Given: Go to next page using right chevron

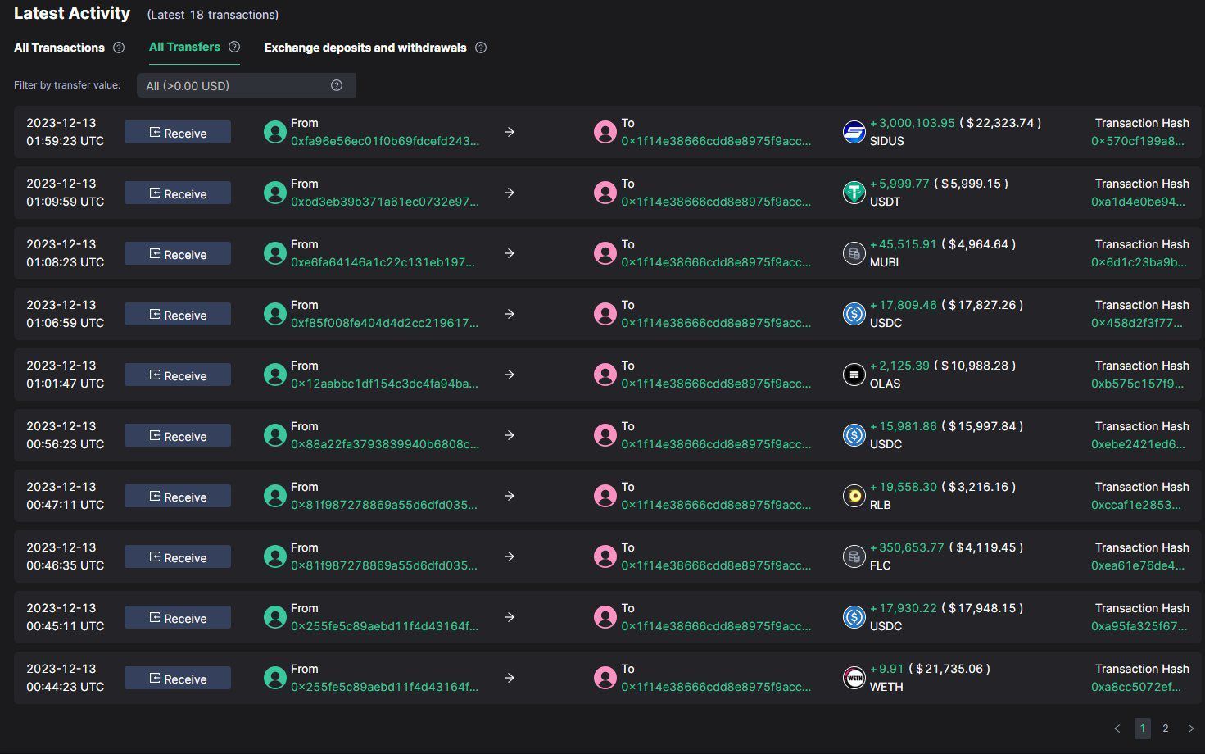Looking at the screenshot, I should [x=1190, y=729].
